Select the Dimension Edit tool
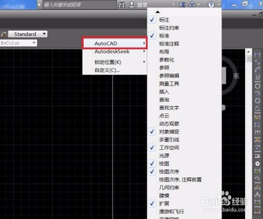The image size is (263, 219). pos(257,188)
